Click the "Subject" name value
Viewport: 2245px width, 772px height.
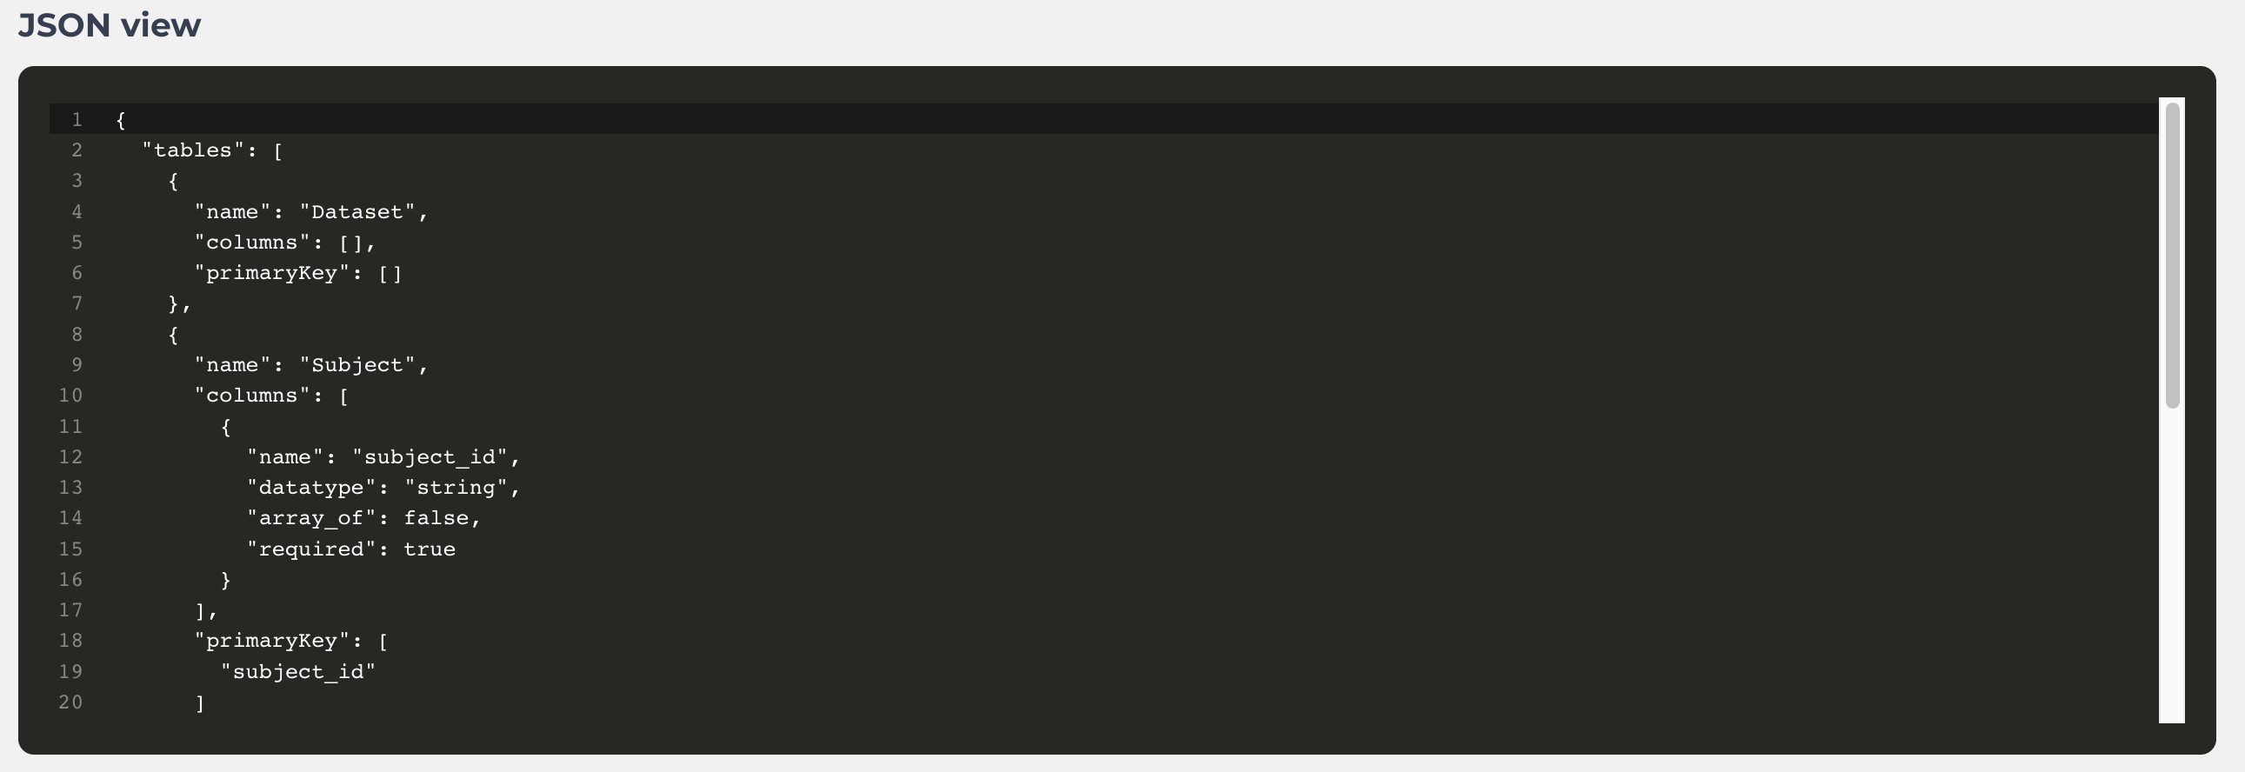357,364
